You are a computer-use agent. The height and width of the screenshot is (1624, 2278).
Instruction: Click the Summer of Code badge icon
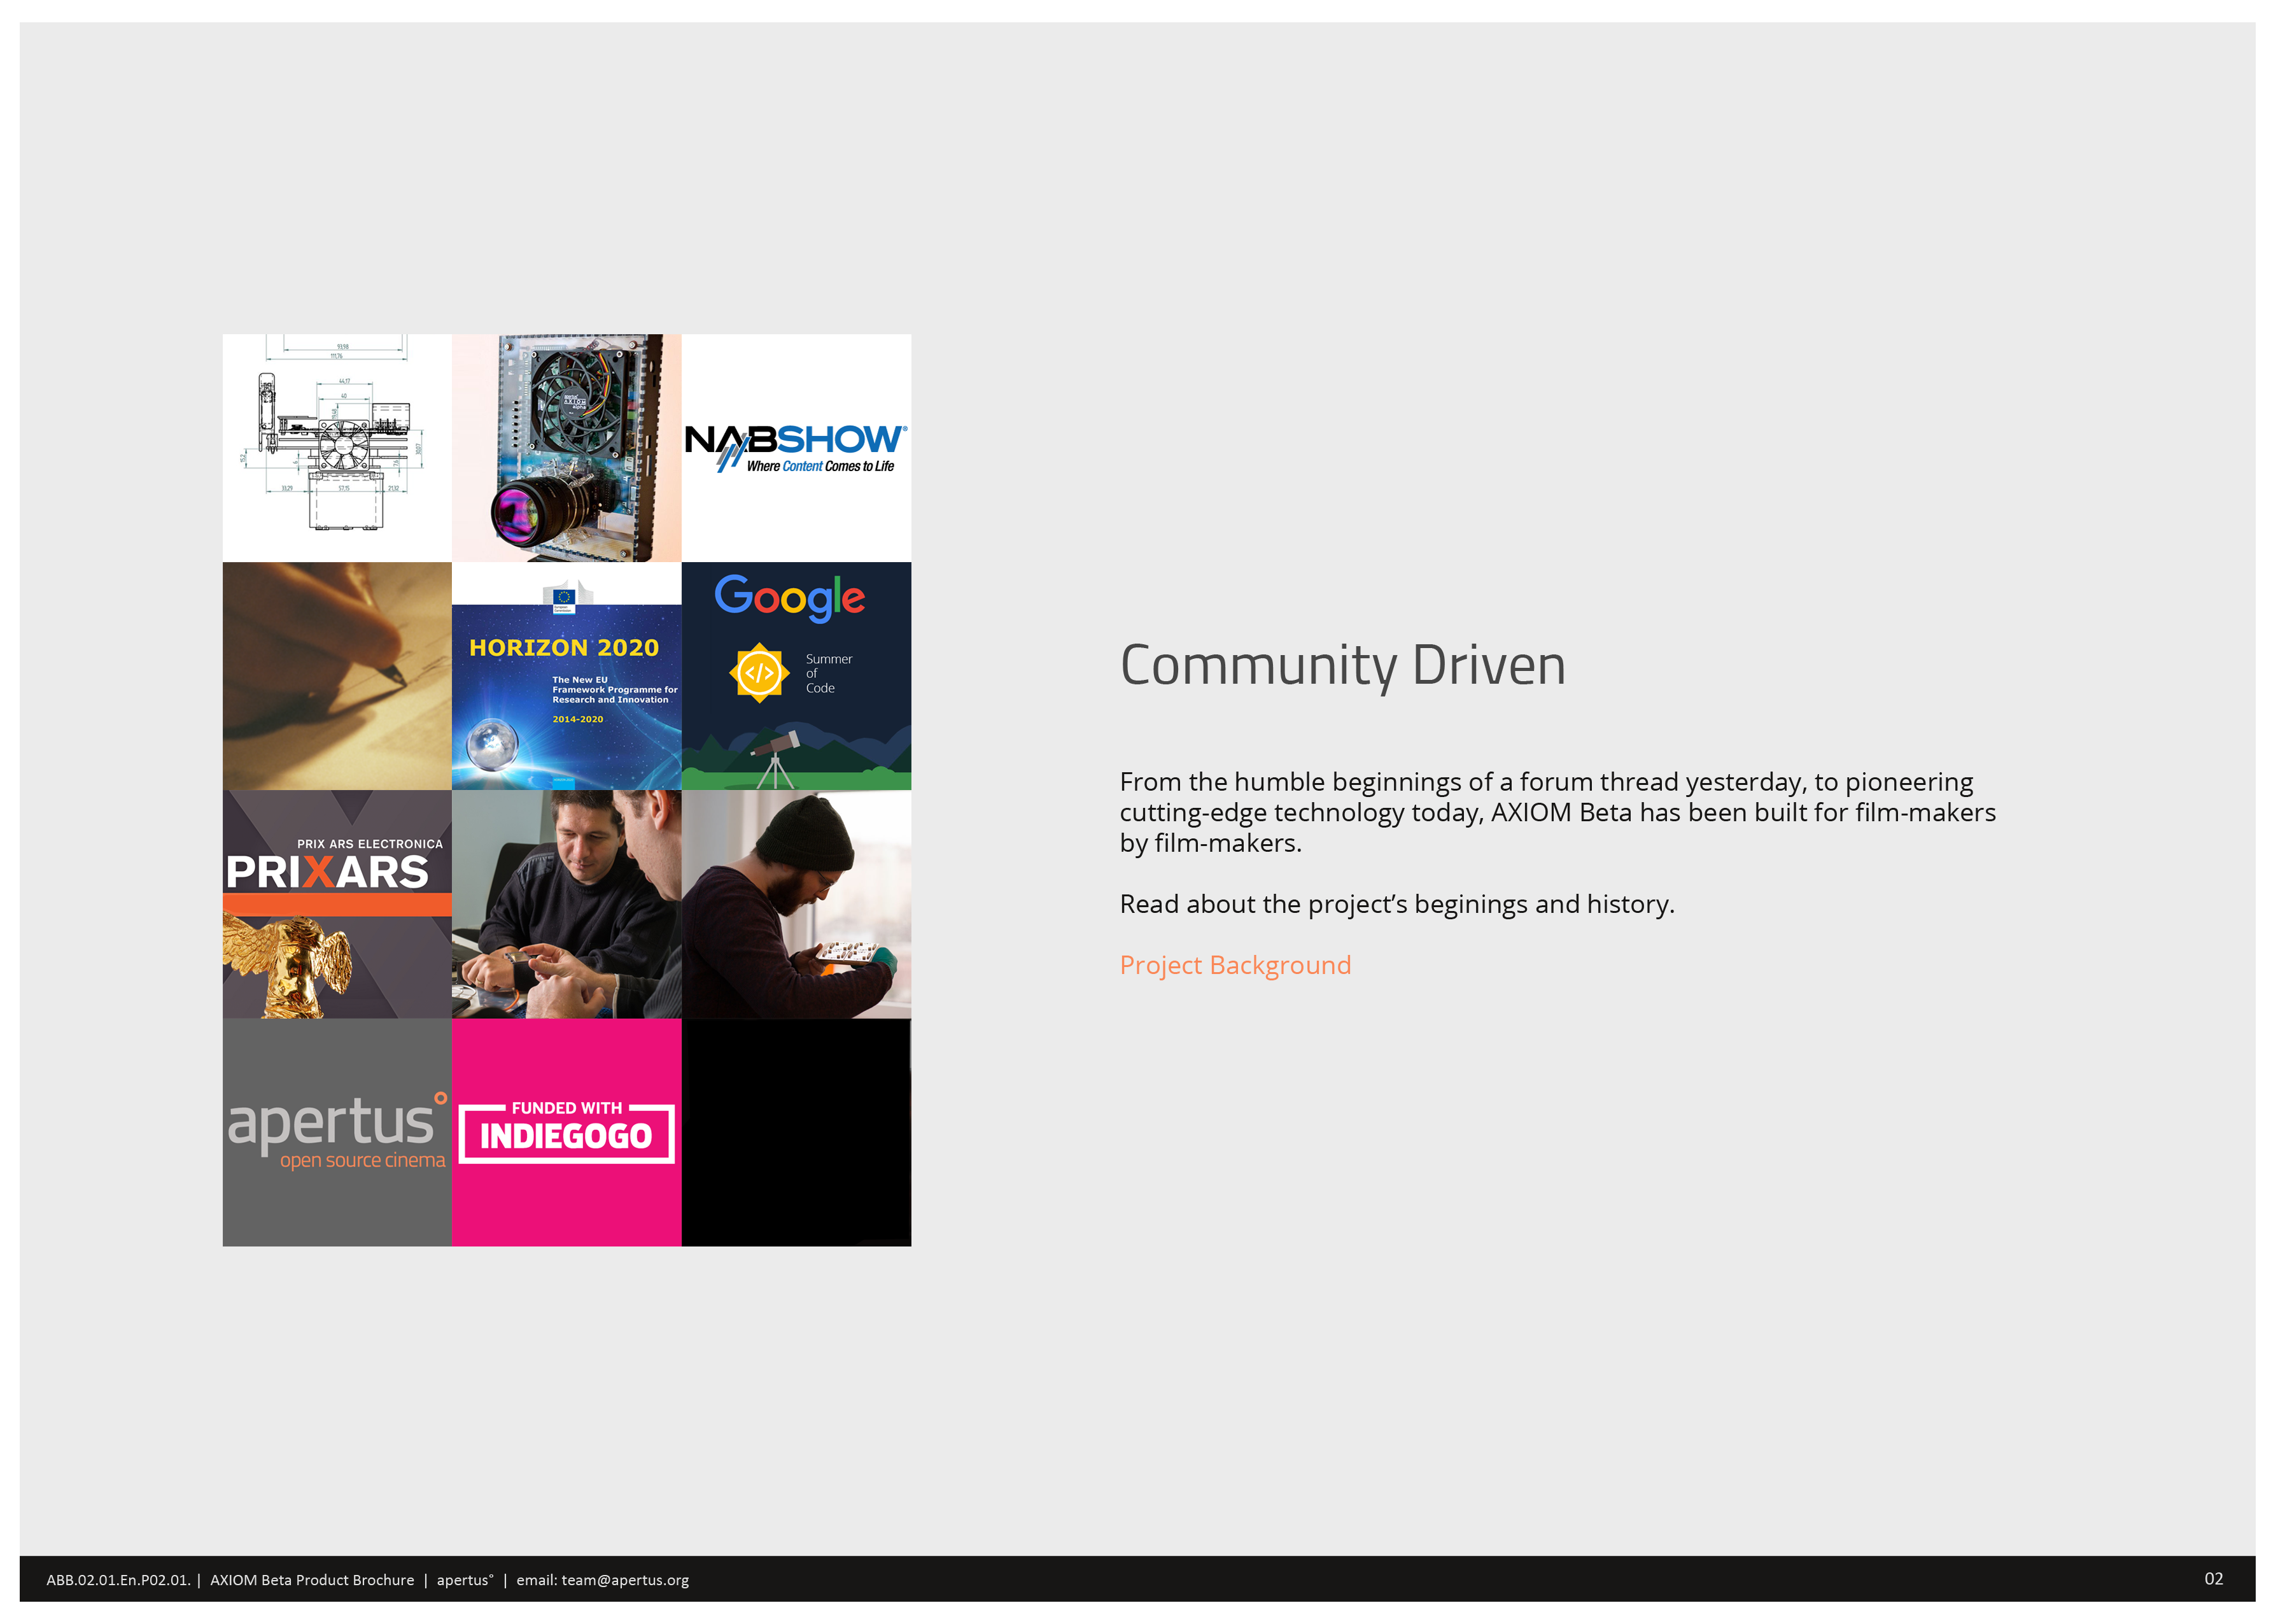click(x=760, y=673)
